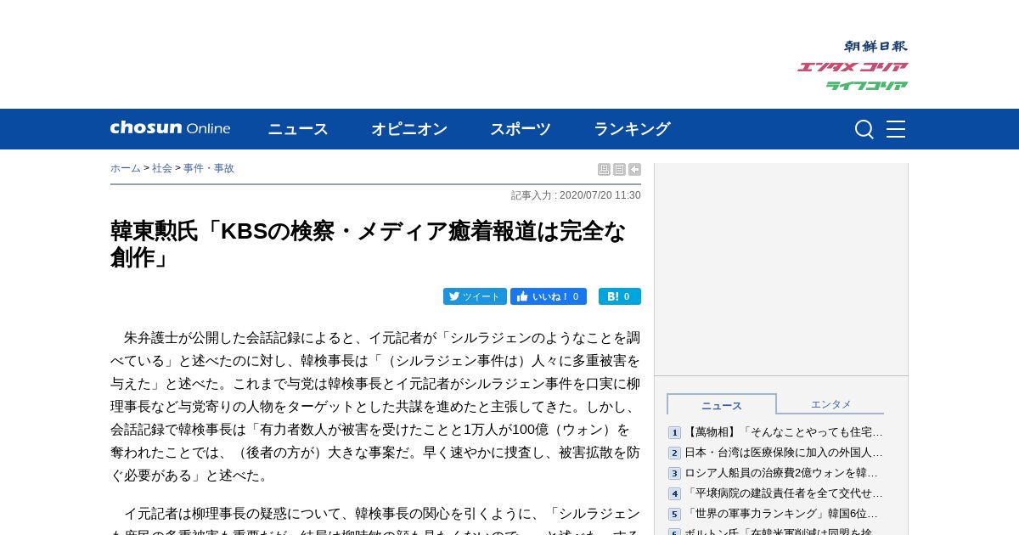The width and height of the screenshot is (1019, 535).
Task: Open 世界の軍事力ランキング ranked headline
Action: (781, 514)
